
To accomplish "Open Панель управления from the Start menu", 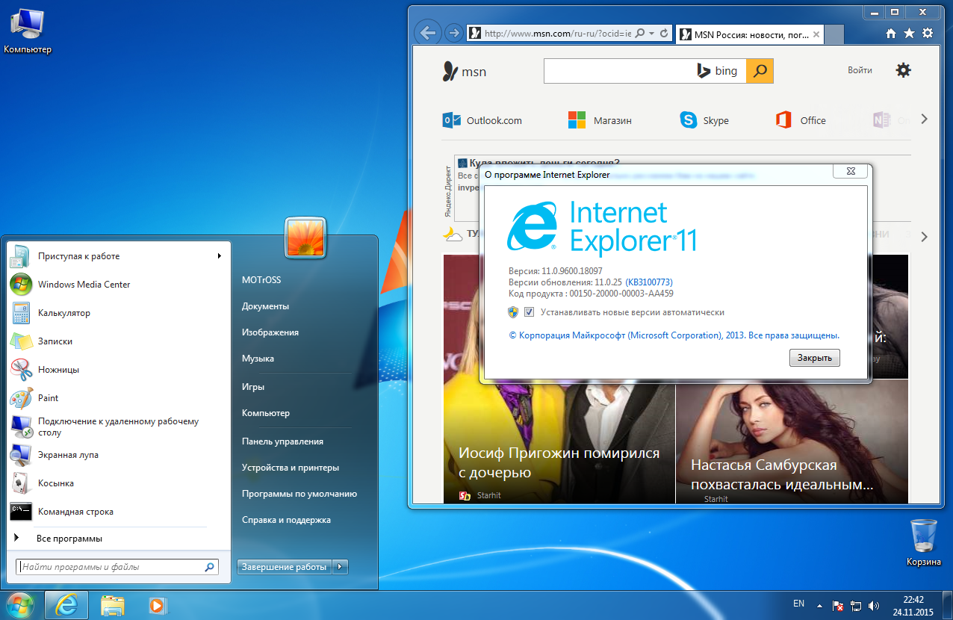I will pyautogui.click(x=282, y=441).
